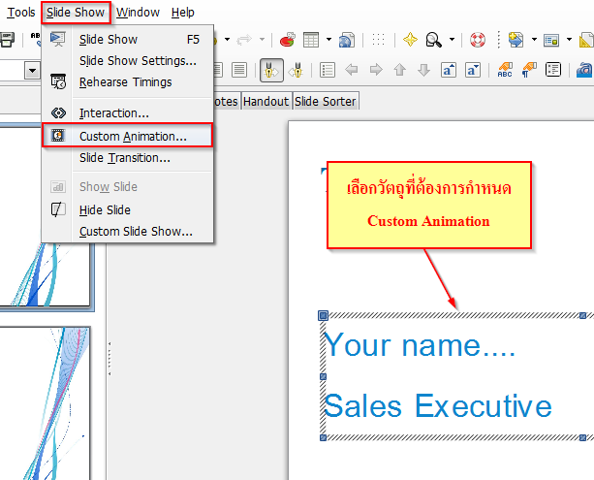
Task: Click the disabled Show Slide entry
Action: pyautogui.click(x=128, y=186)
